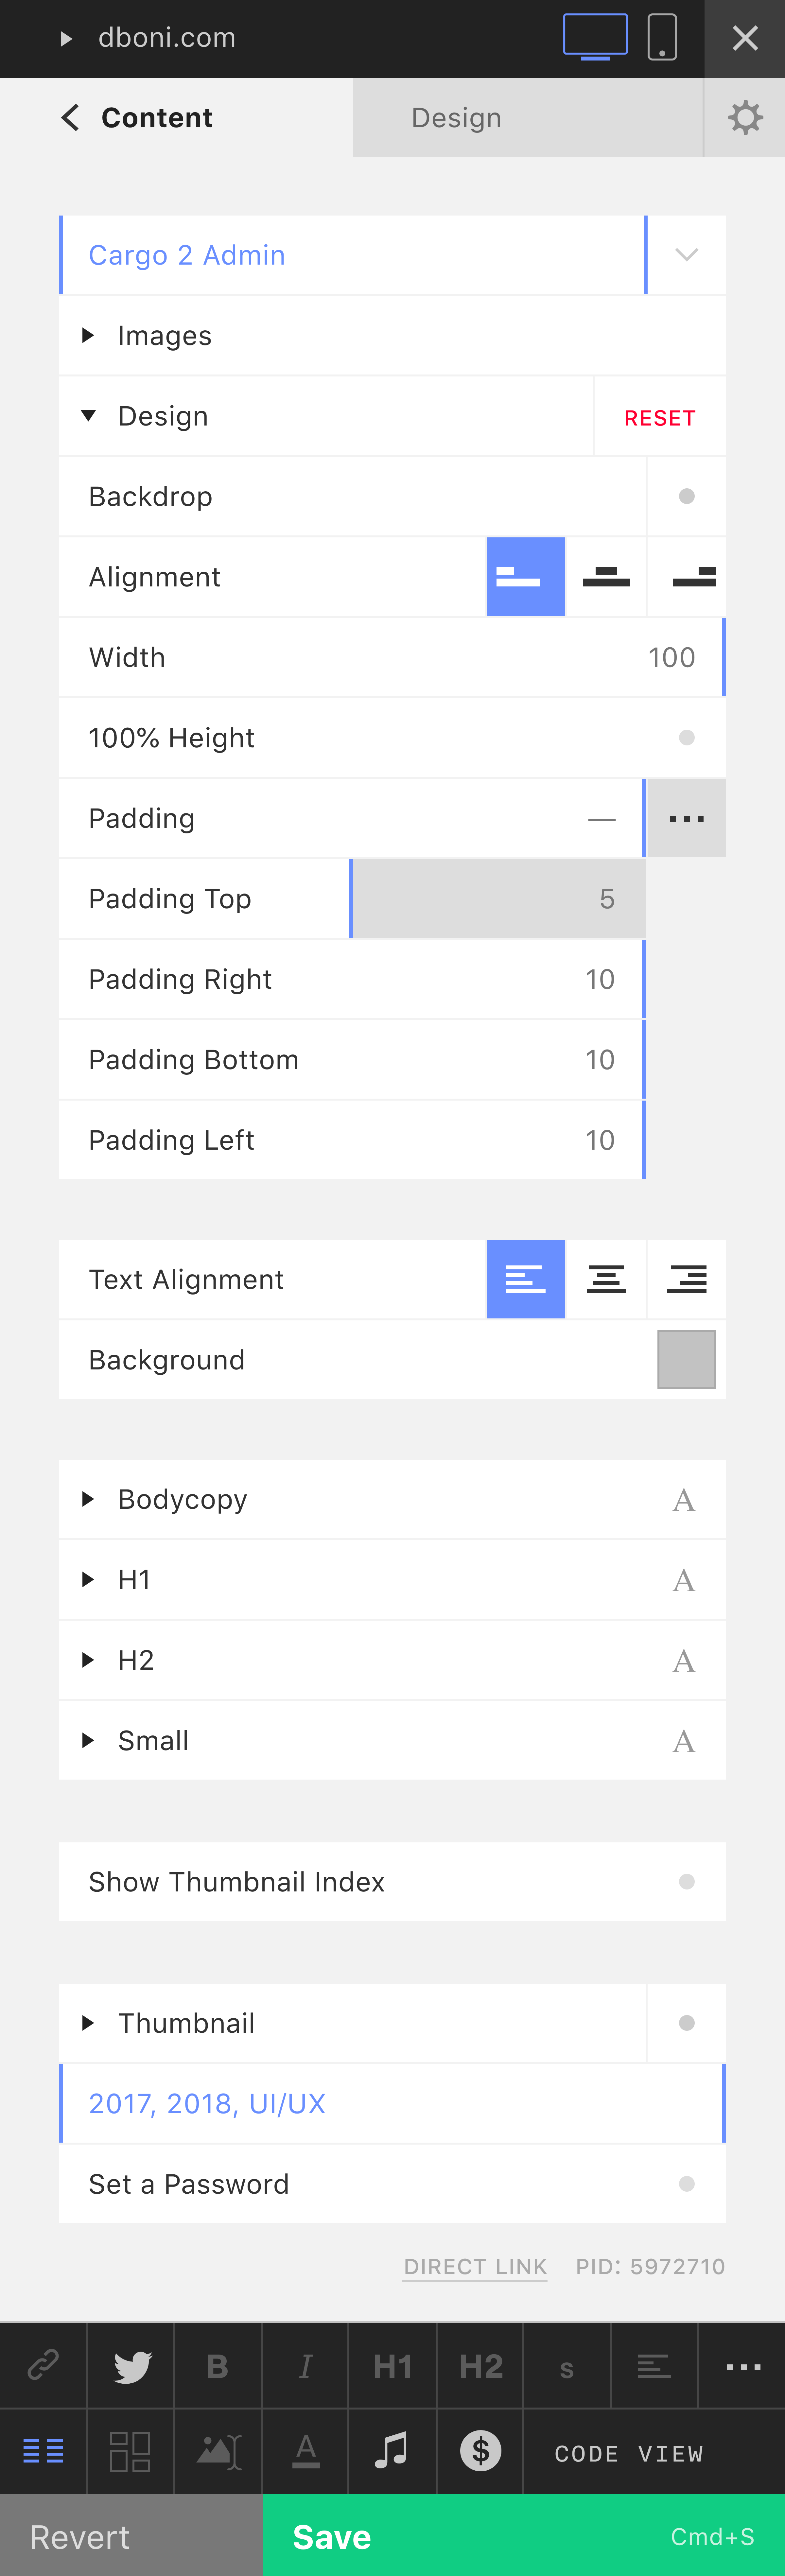Enable the 100% Height toggle
This screenshot has width=785, height=2576.
[x=686, y=738]
